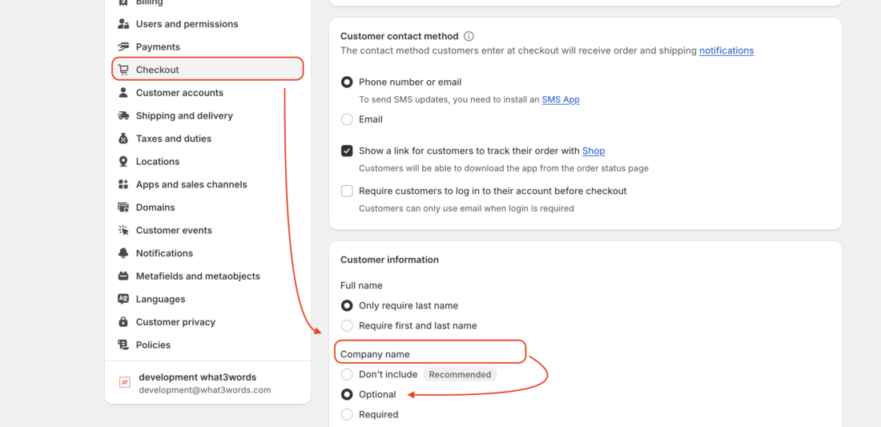The width and height of the screenshot is (881, 427).
Task: Click the what3words store logo icon
Action: pos(125,383)
